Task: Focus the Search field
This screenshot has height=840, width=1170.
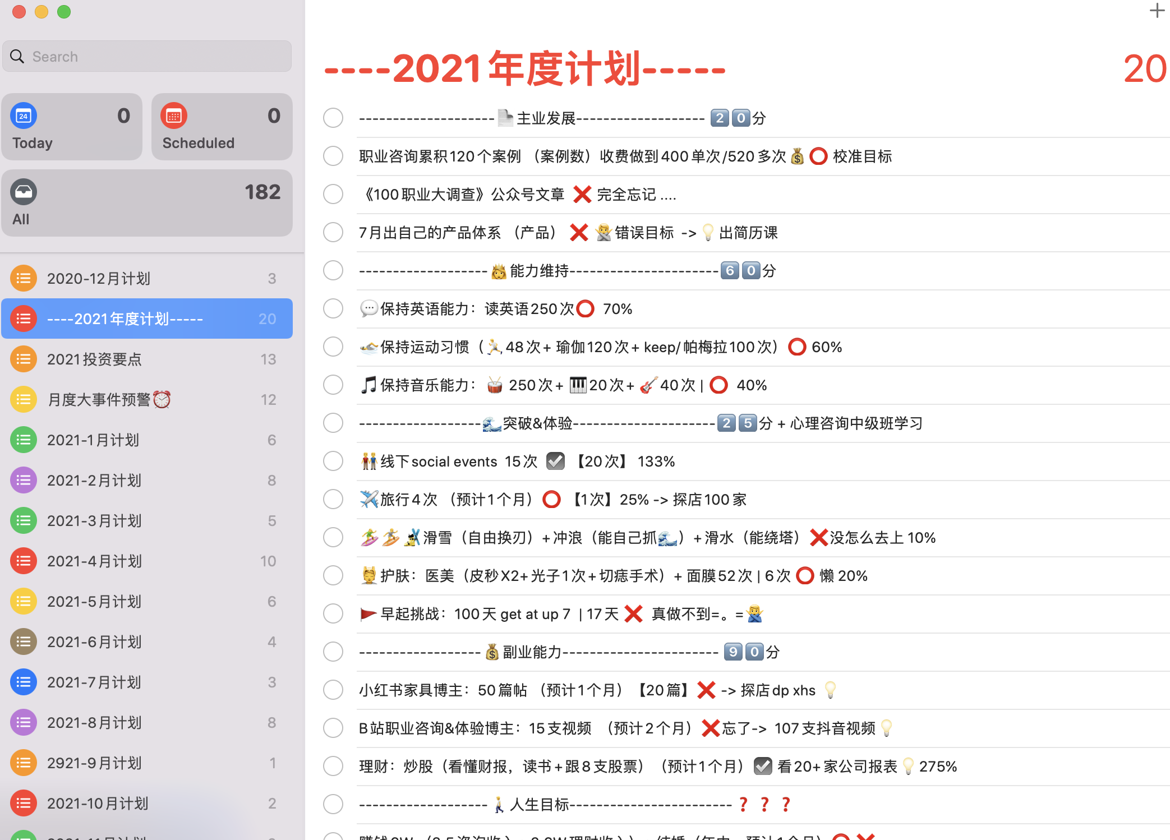Action: 157,57
